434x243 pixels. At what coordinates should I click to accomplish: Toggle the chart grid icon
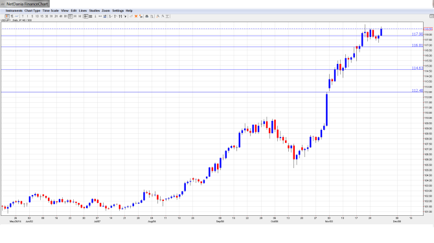(91, 16)
